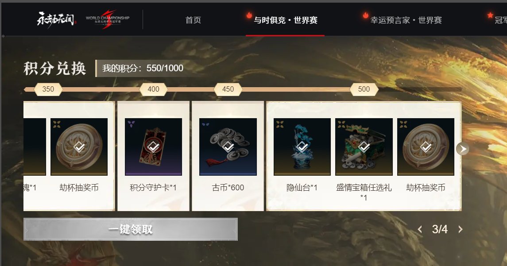Click the 劫杯抽奖币 coin under 500 tier
507x266 pixels.
(426, 147)
